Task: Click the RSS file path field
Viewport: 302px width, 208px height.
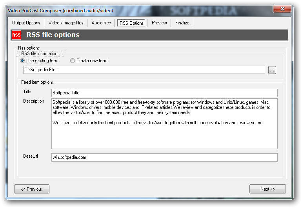Action: pos(144,70)
